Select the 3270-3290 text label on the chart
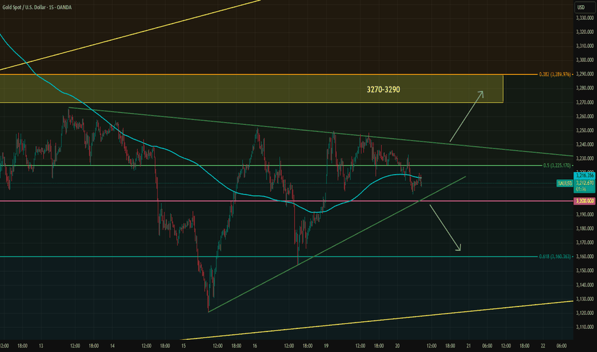This screenshot has height=352, width=597. (x=383, y=90)
